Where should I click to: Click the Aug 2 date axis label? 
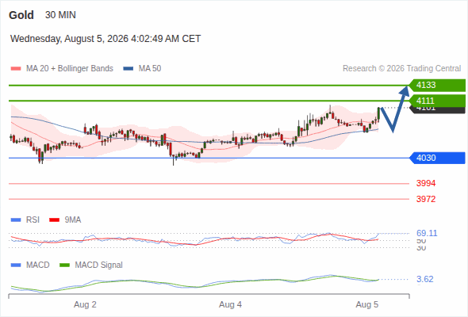pos(85,305)
